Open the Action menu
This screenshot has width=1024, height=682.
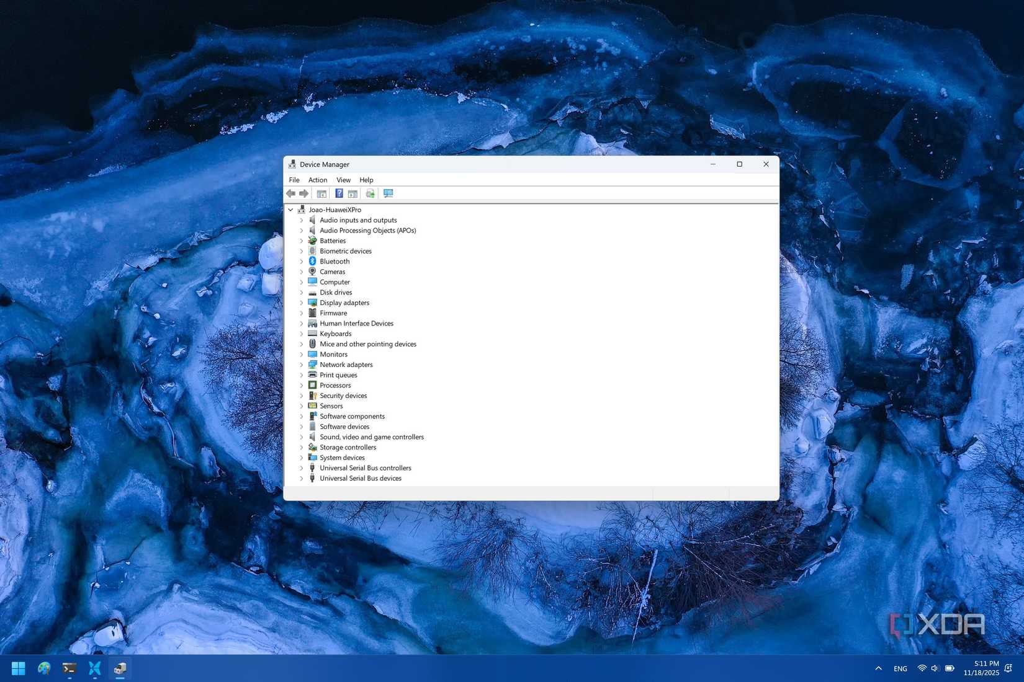click(x=317, y=180)
